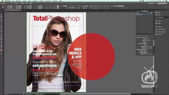This screenshot has width=169, height=95.
Task: Select the Direct Selection tool
Action: click(x=1, y=15)
